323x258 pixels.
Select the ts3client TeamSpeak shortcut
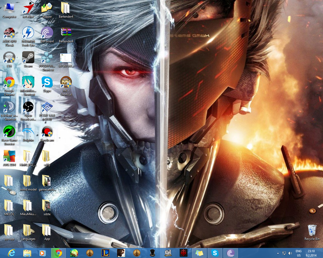[9, 111]
